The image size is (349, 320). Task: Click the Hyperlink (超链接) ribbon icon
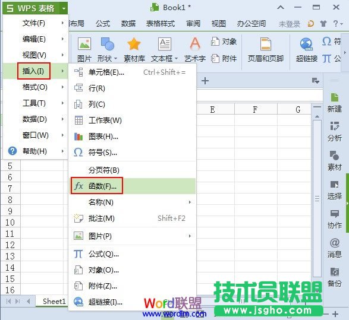(306, 49)
